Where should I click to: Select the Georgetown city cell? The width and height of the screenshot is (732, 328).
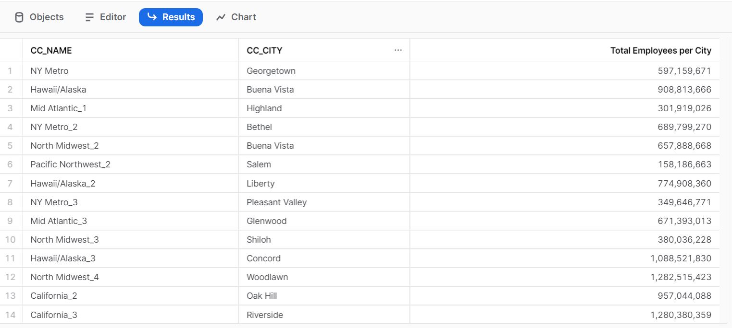tap(324, 71)
